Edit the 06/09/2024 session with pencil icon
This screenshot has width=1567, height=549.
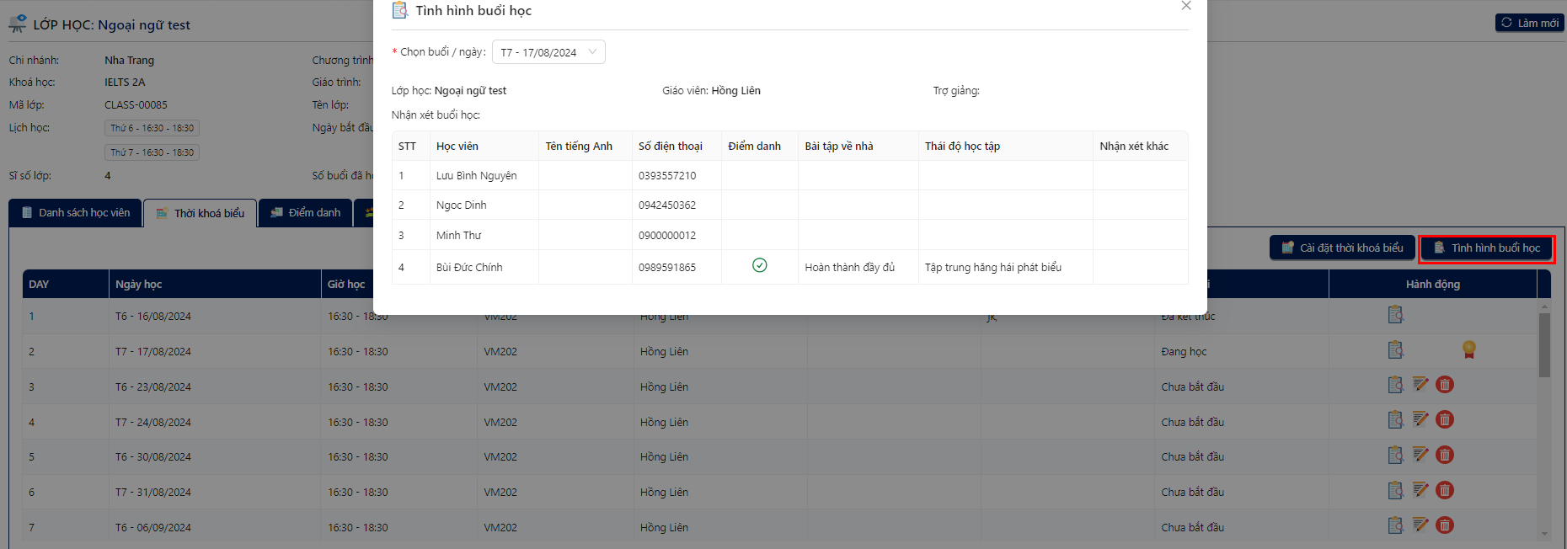[1420, 525]
